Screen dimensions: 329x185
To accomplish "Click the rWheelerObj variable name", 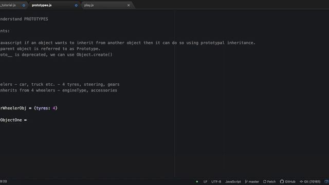I will click(13, 108).
